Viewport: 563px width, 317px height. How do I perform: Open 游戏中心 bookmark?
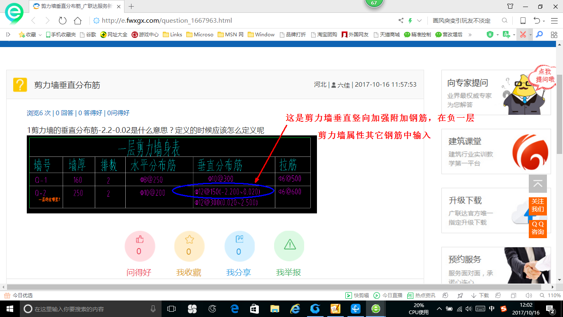[x=145, y=35]
